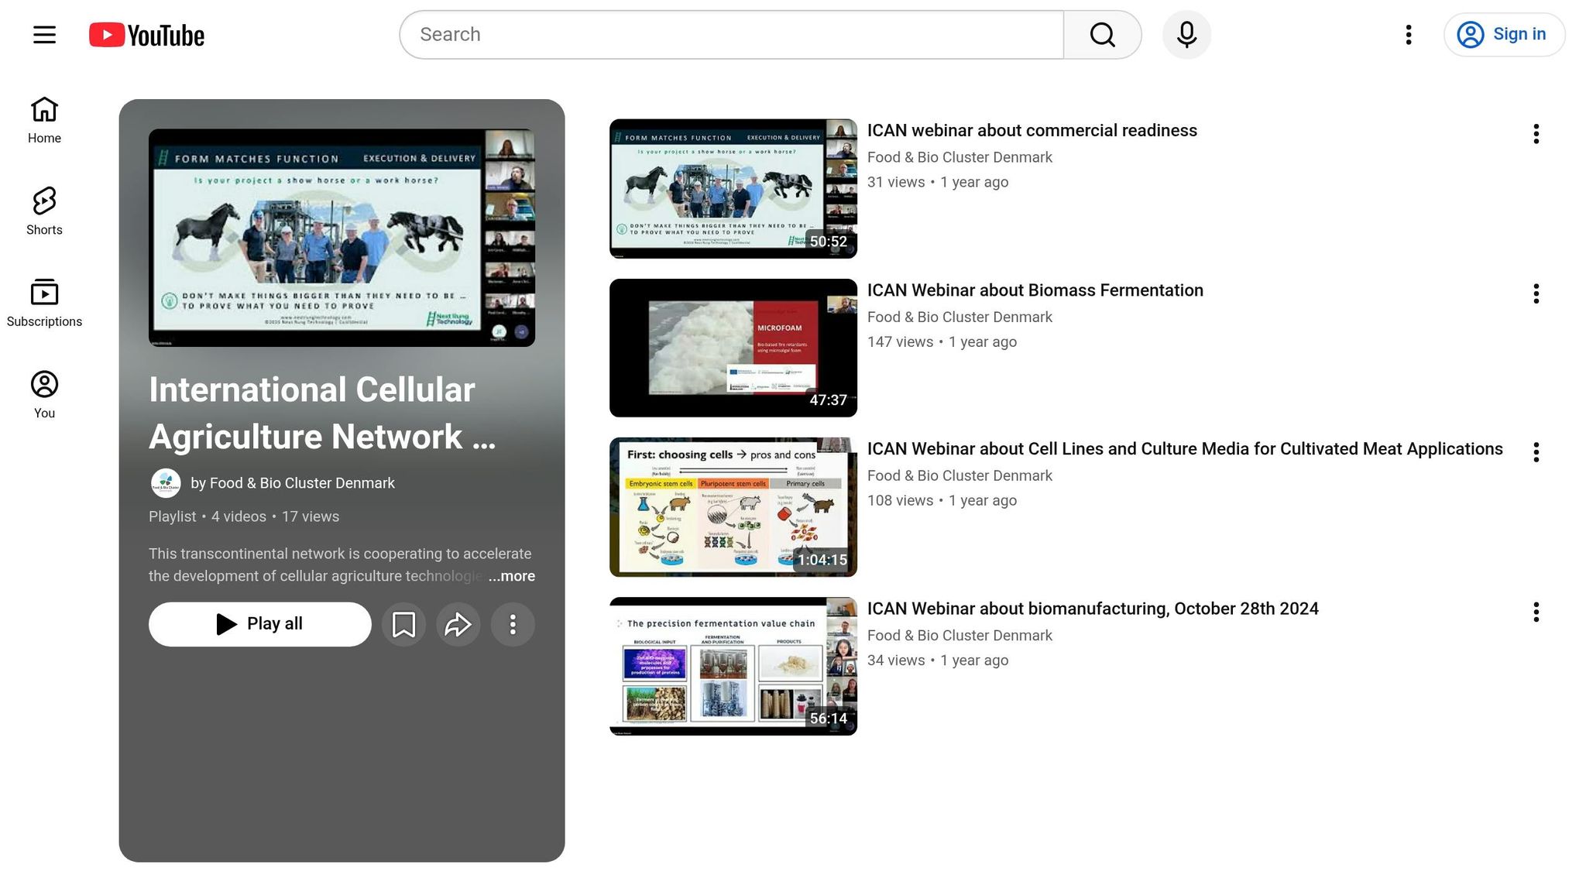Open channel name under Cell Lines video
The width and height of the screenshot is (1586, 892).
tap(959, 475)
